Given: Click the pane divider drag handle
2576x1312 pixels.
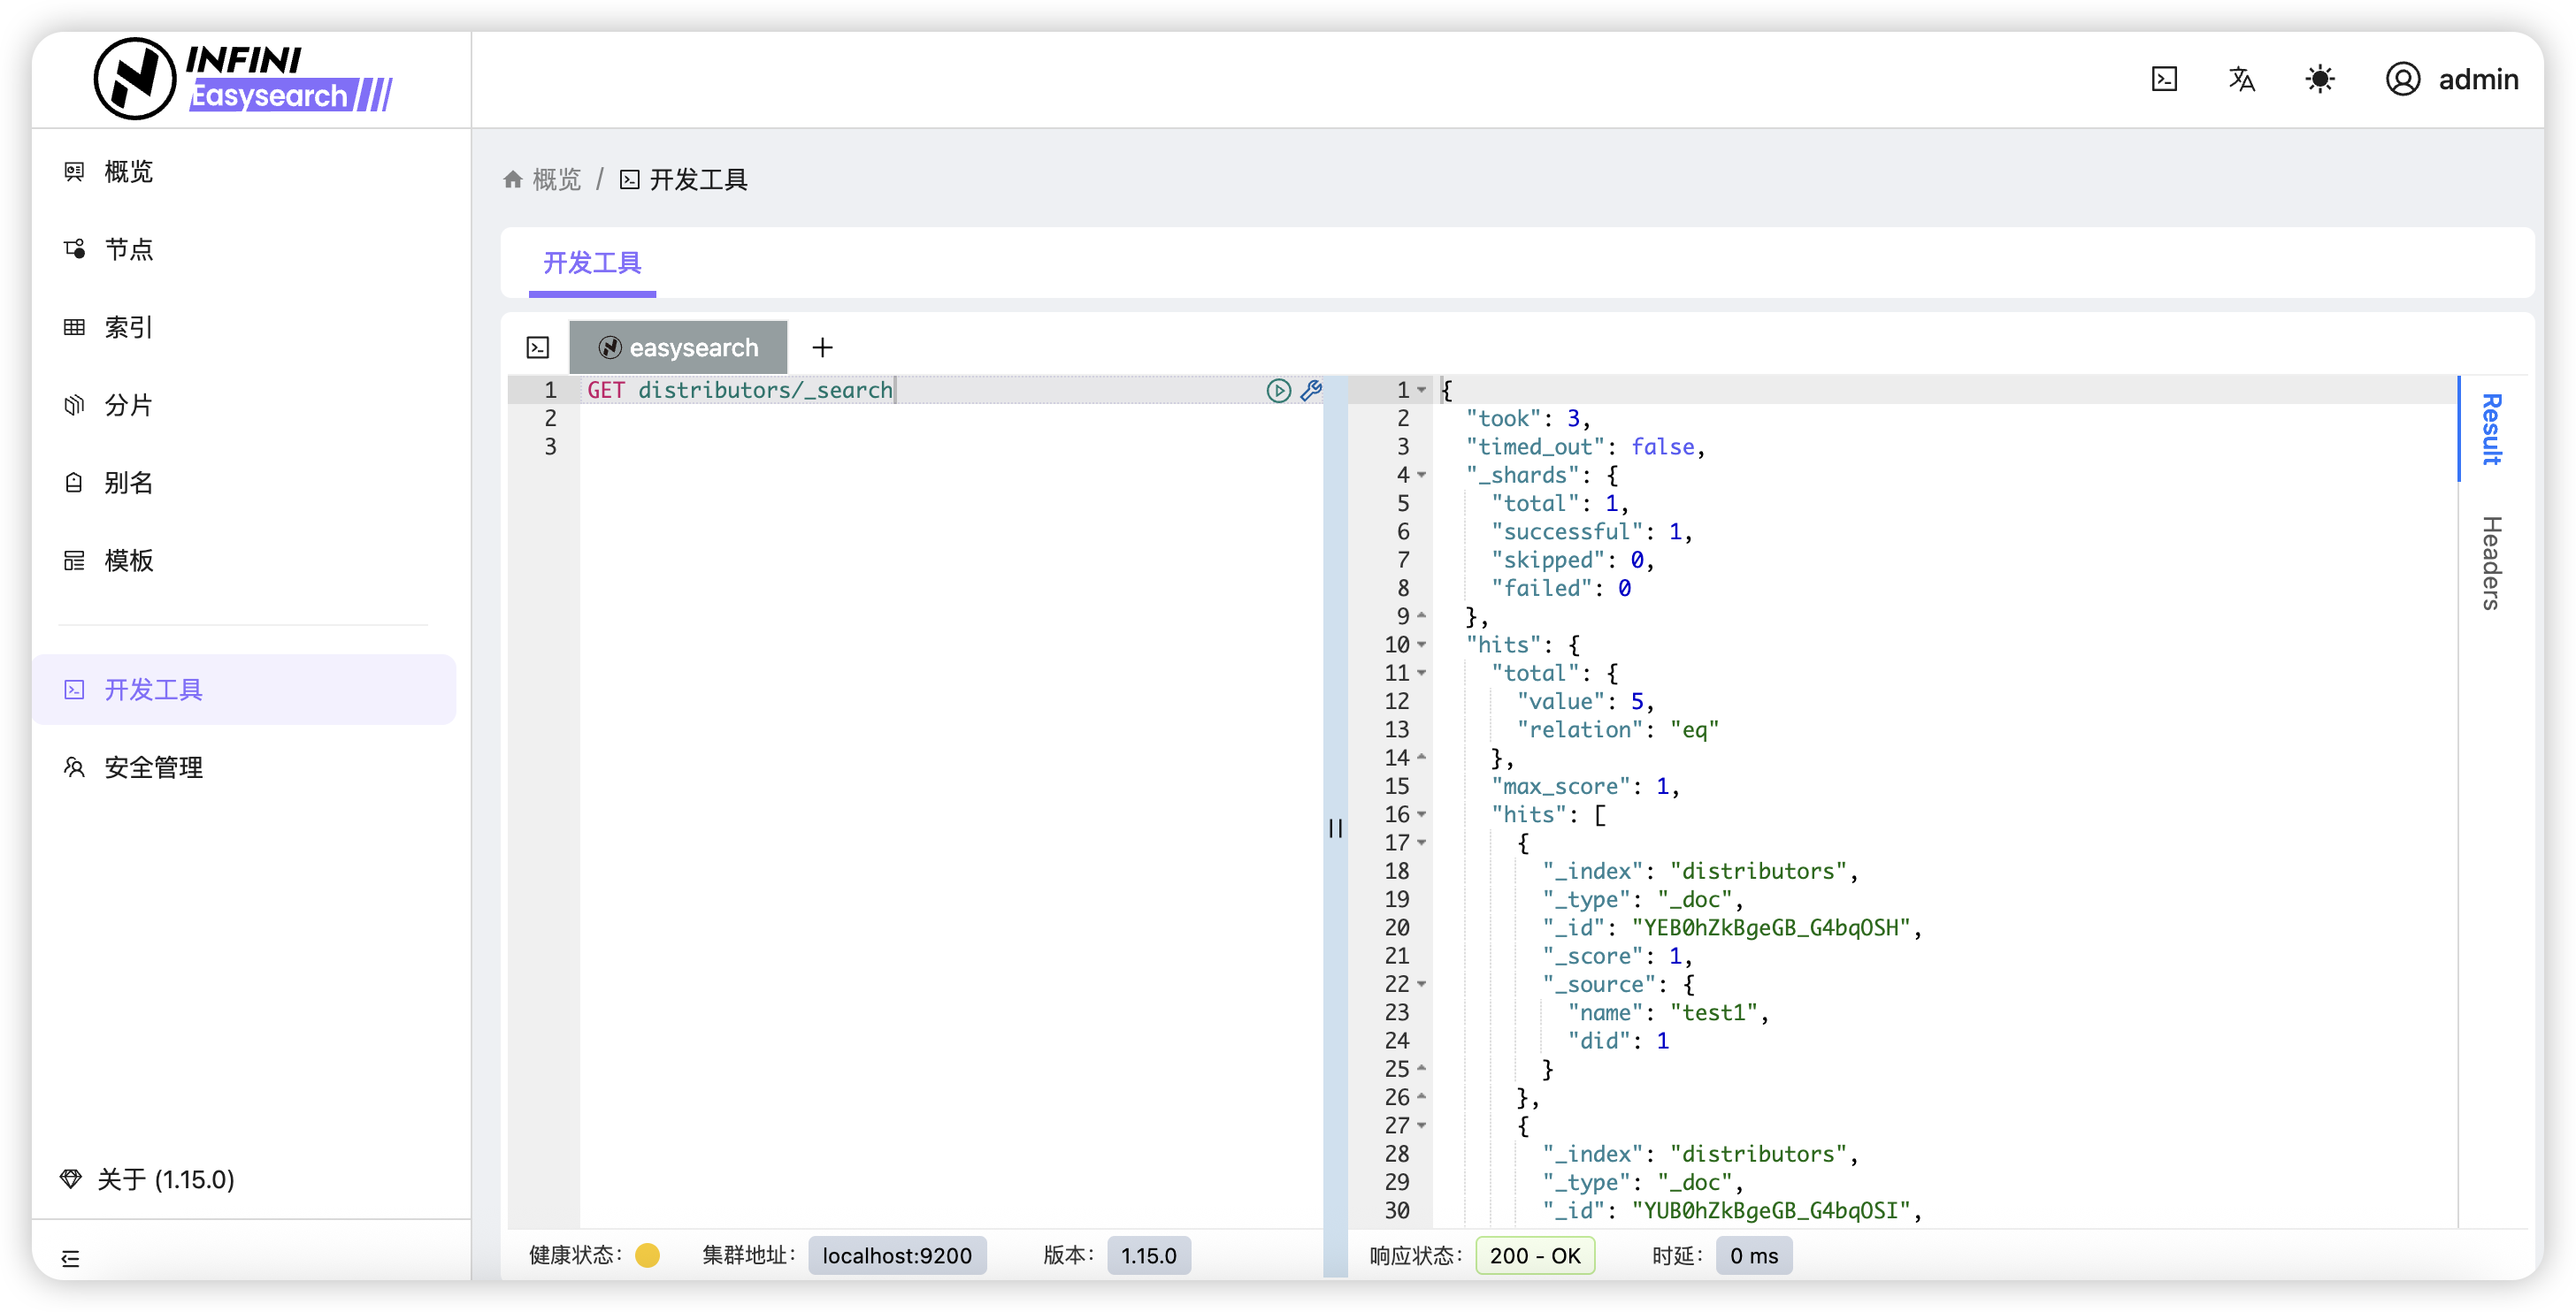Looking at the screenshot, I should tap(1335, 828).
